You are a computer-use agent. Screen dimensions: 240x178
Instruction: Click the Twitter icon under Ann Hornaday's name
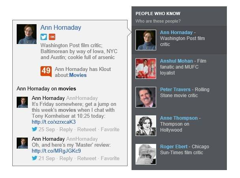44,37
